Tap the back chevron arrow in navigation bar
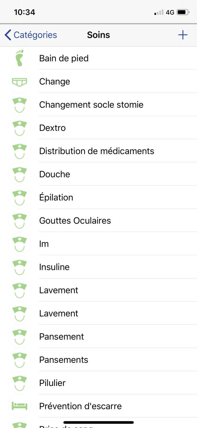The image size is (197, 428). [8, 35]
